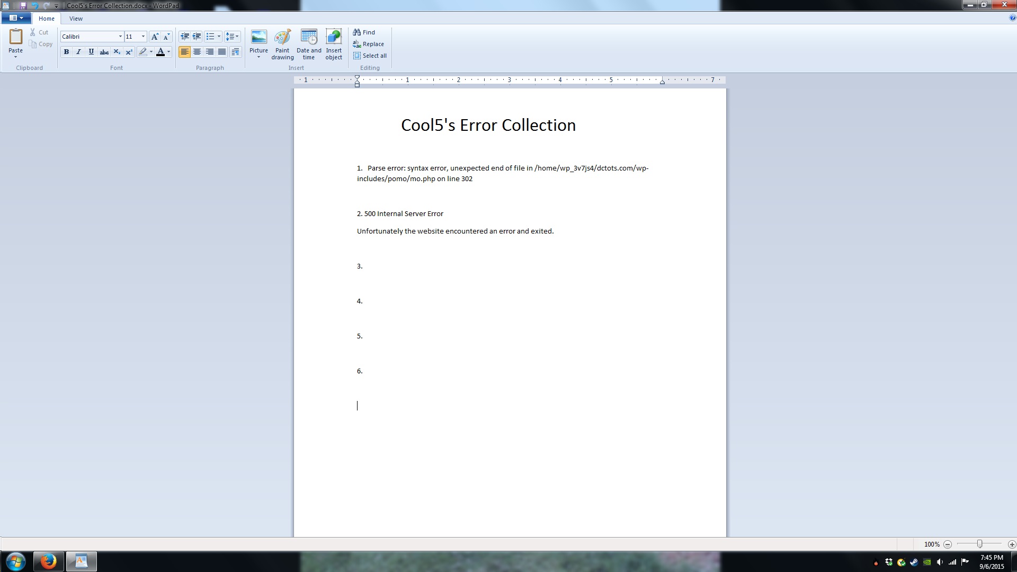
Task: Grow font size with the A-up icon
Action: point(155,37)
